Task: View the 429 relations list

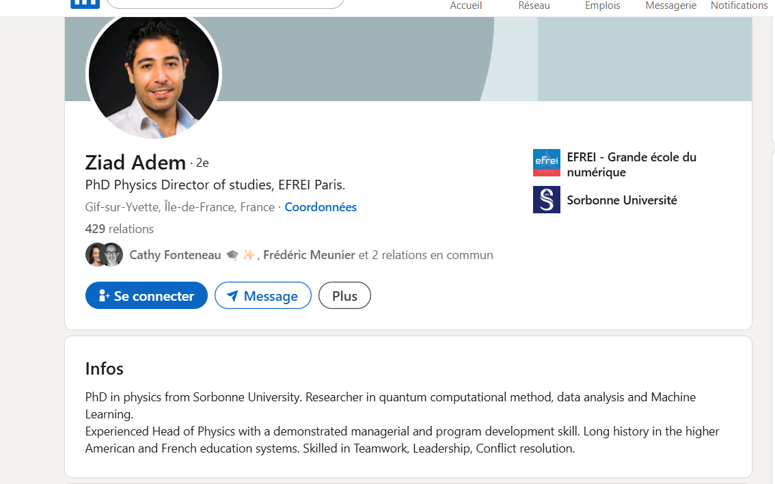Action: coord(120,229)
